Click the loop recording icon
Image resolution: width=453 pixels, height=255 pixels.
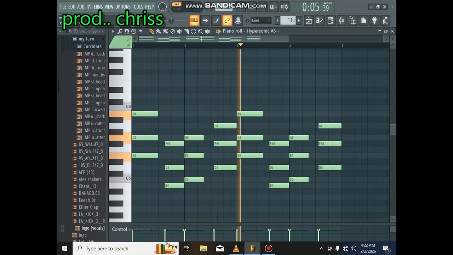284,7
